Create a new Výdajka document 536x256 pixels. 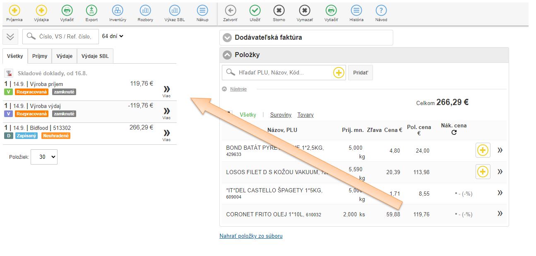[41, 11]
